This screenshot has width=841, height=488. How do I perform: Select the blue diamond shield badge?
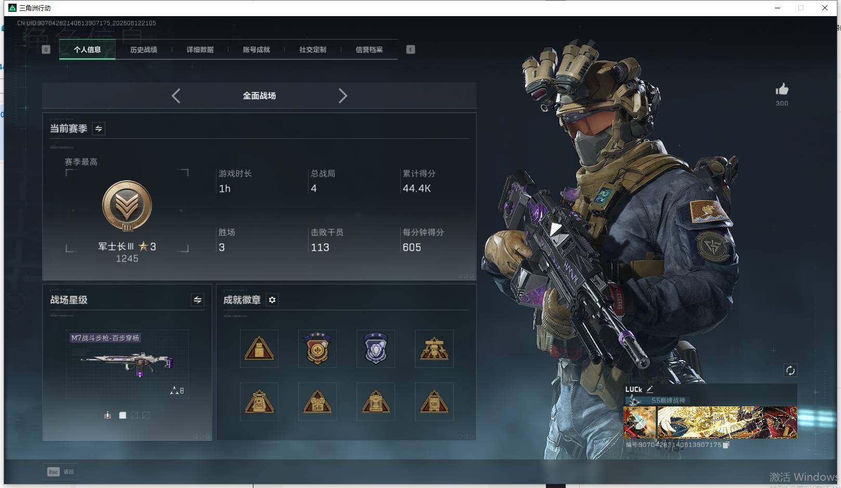(x=376, y=349)
